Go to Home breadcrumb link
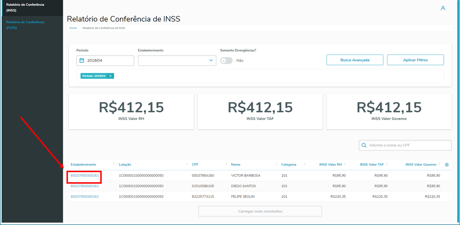The width and height of the screenshot is (460, 225). click(73, 28)
